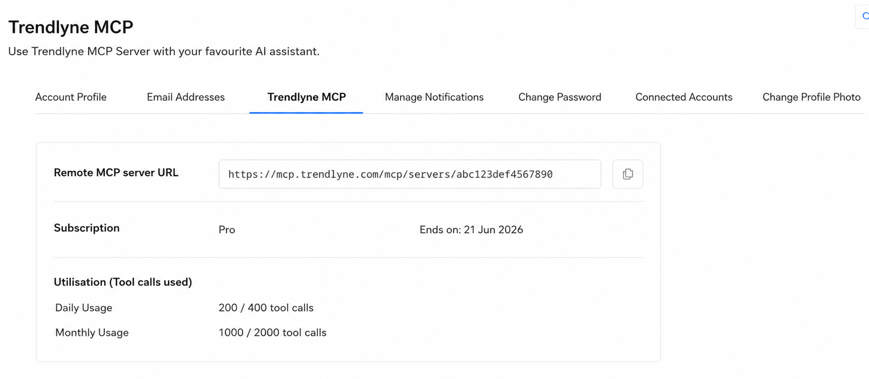The image size is (869, 379).
Task: Open the Change Password tab
Action: point(560,97)
